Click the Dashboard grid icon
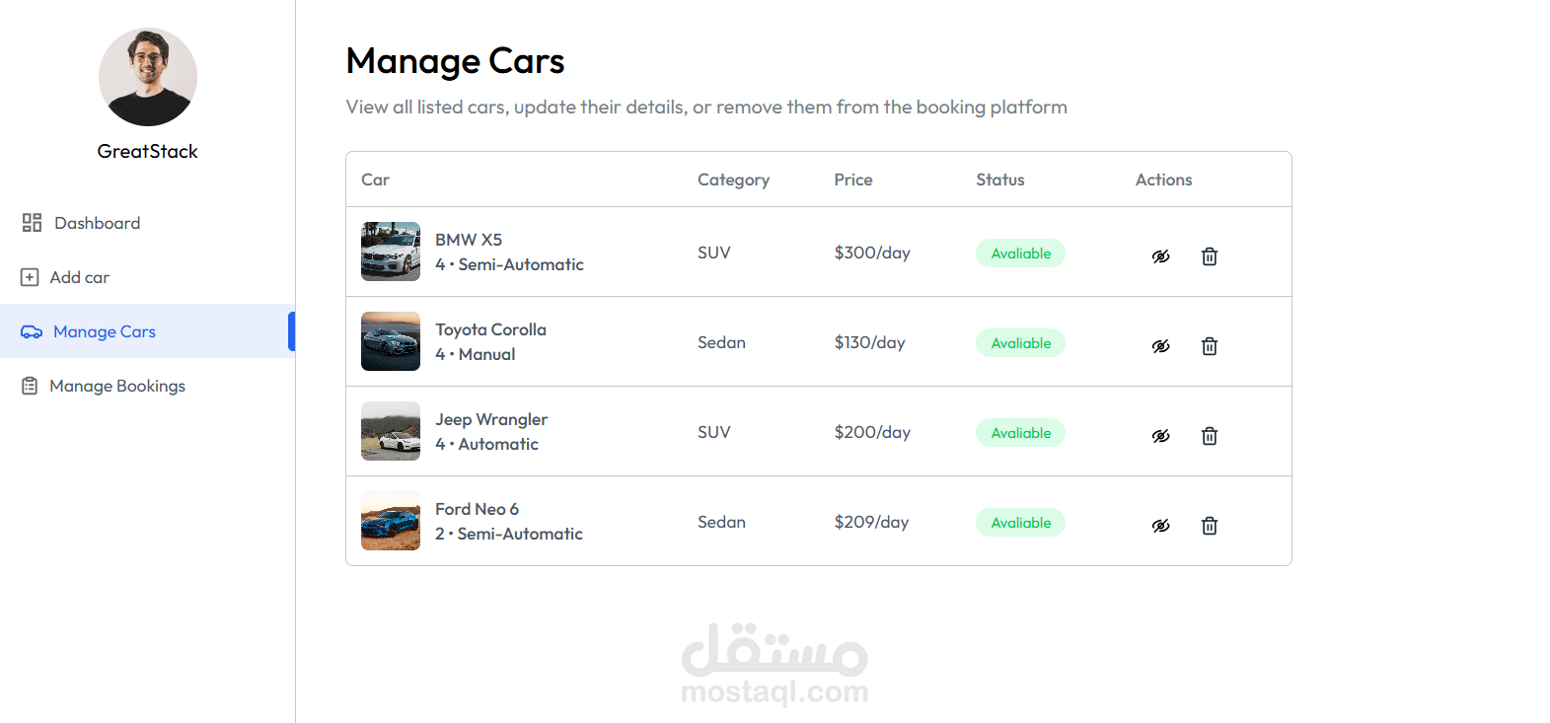 pyautogui.click(x=32, y=223)
